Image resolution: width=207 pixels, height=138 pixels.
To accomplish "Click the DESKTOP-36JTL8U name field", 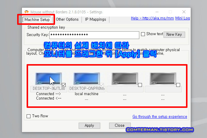I will tap(49, 89).
